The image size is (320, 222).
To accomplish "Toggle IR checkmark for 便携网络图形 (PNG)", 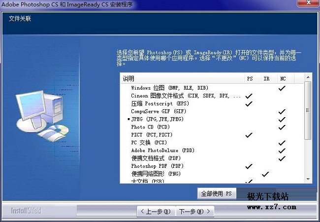I will click(265, 174).
